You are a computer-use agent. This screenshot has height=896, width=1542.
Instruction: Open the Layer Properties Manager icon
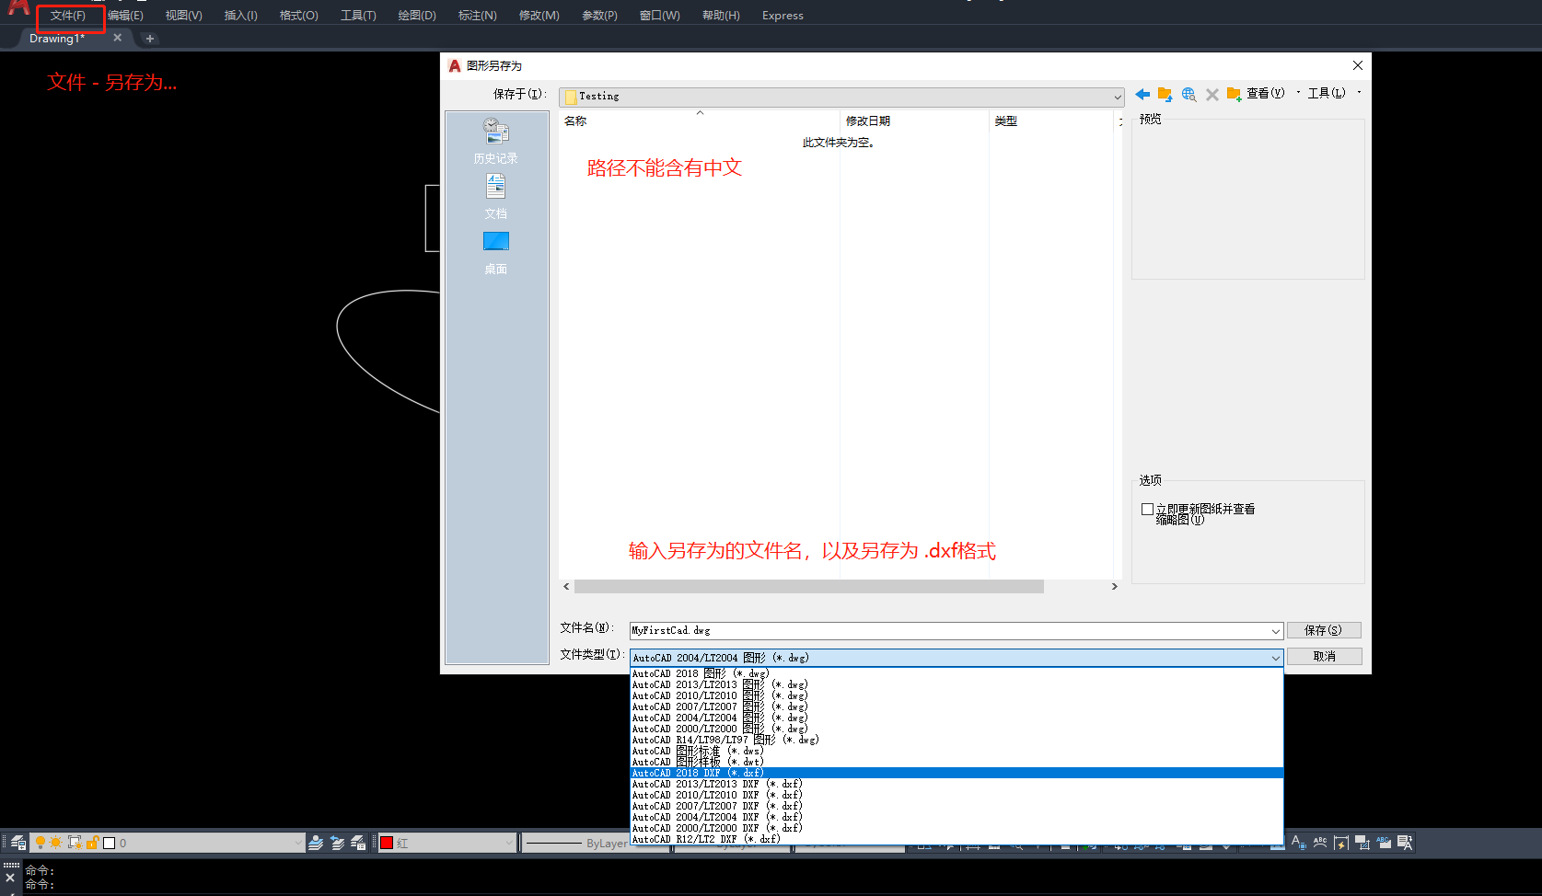(17, 842)
